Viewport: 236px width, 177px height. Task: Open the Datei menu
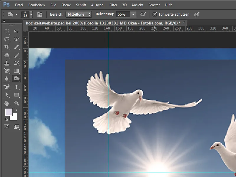[x=19, y=5]
